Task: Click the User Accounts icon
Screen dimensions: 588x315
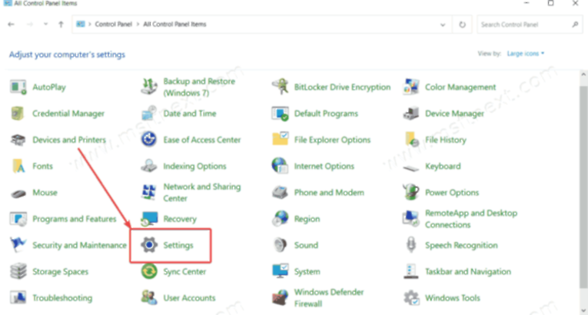Action: [x=149, y=298]
